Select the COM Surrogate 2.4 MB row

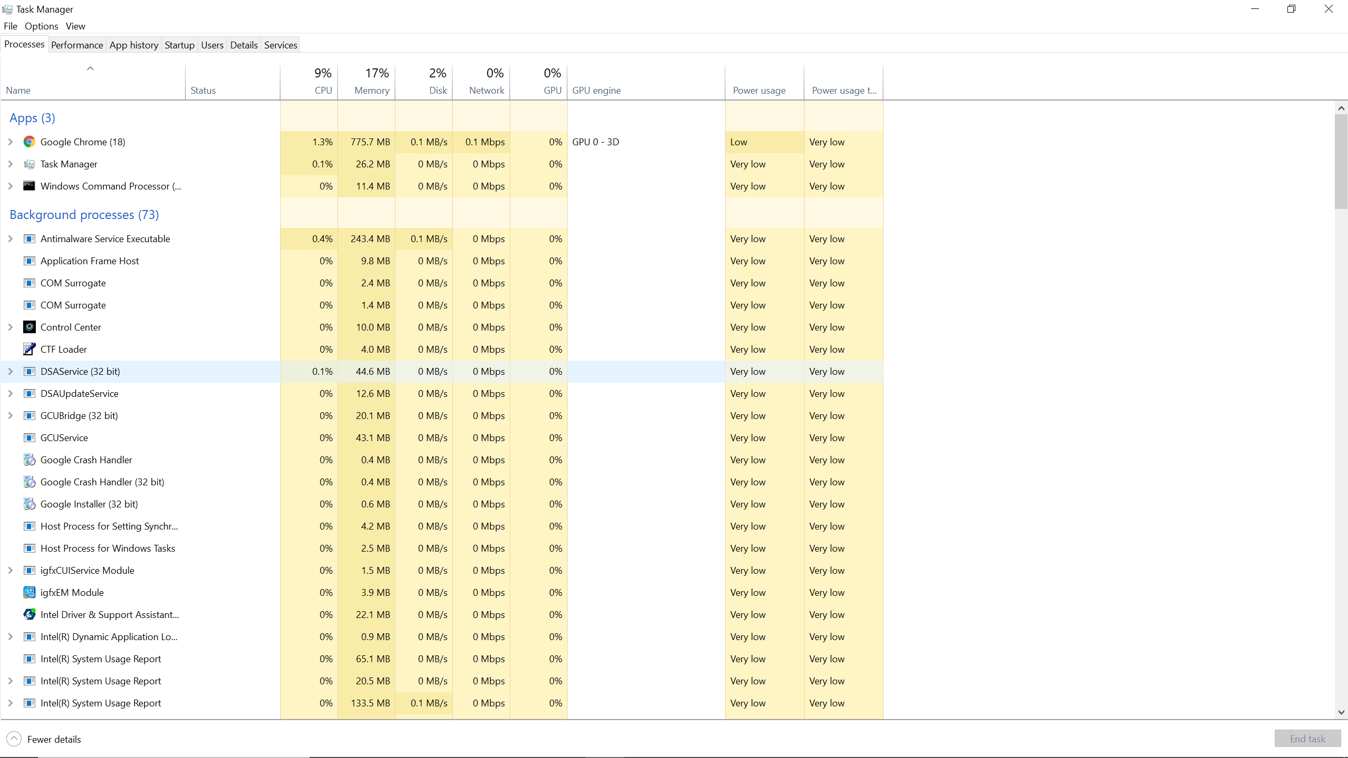pyautogui.click(x=442, y=283)
